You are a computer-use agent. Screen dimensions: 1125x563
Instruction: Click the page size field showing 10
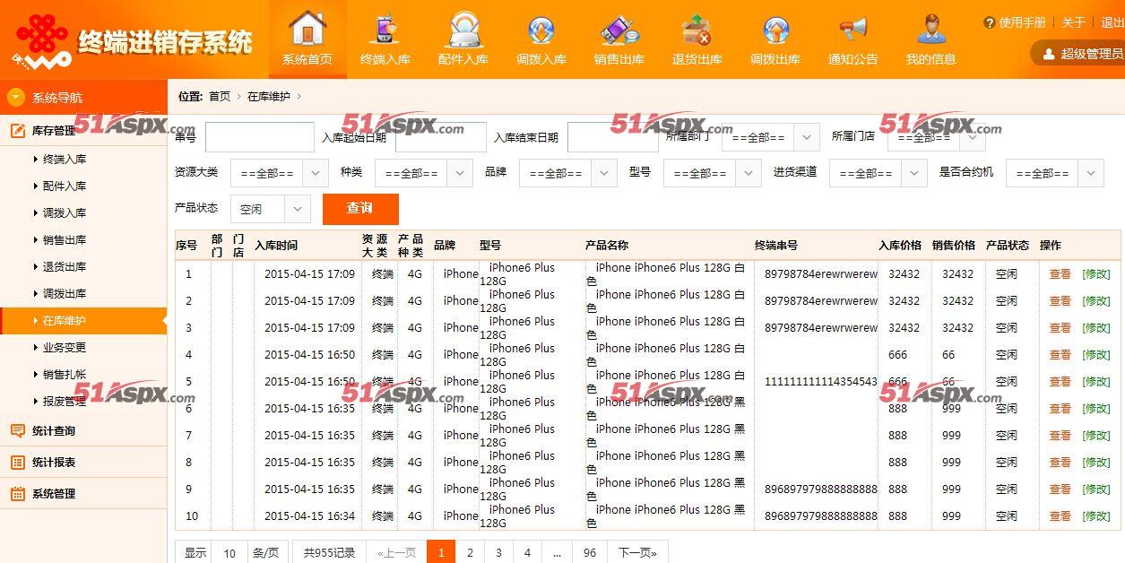coord(229,553)
